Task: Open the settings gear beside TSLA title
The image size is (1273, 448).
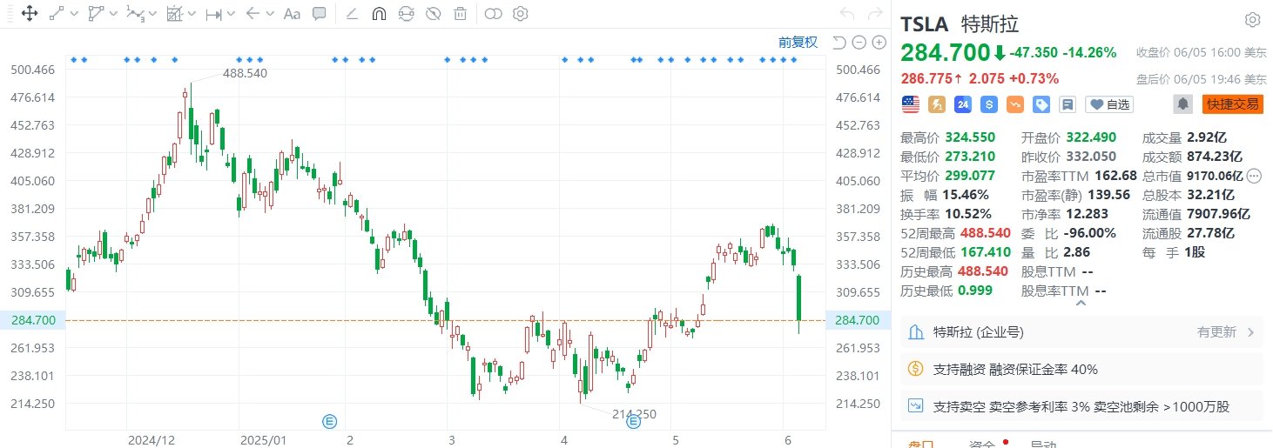Action: pos(1252,20)
